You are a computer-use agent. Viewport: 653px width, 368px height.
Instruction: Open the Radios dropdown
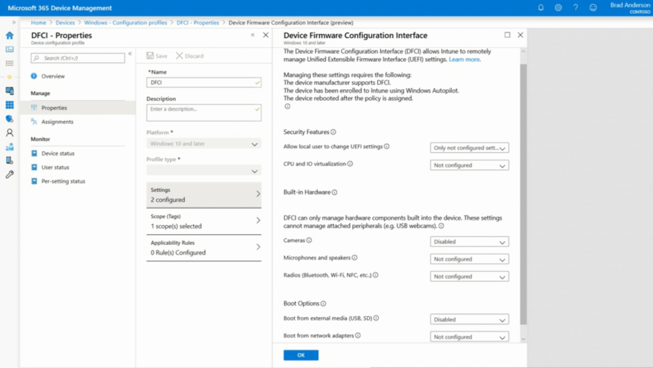(469, 276)
